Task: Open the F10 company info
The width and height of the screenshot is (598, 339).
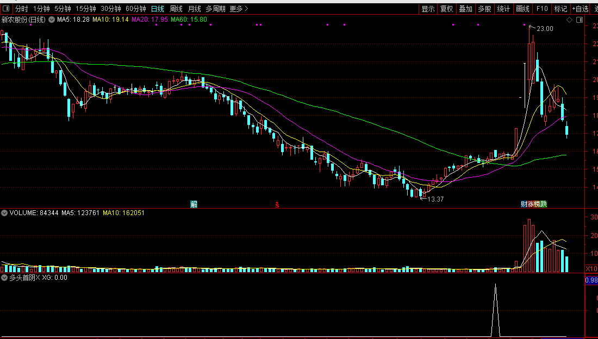Action: [x=541, y=8]
